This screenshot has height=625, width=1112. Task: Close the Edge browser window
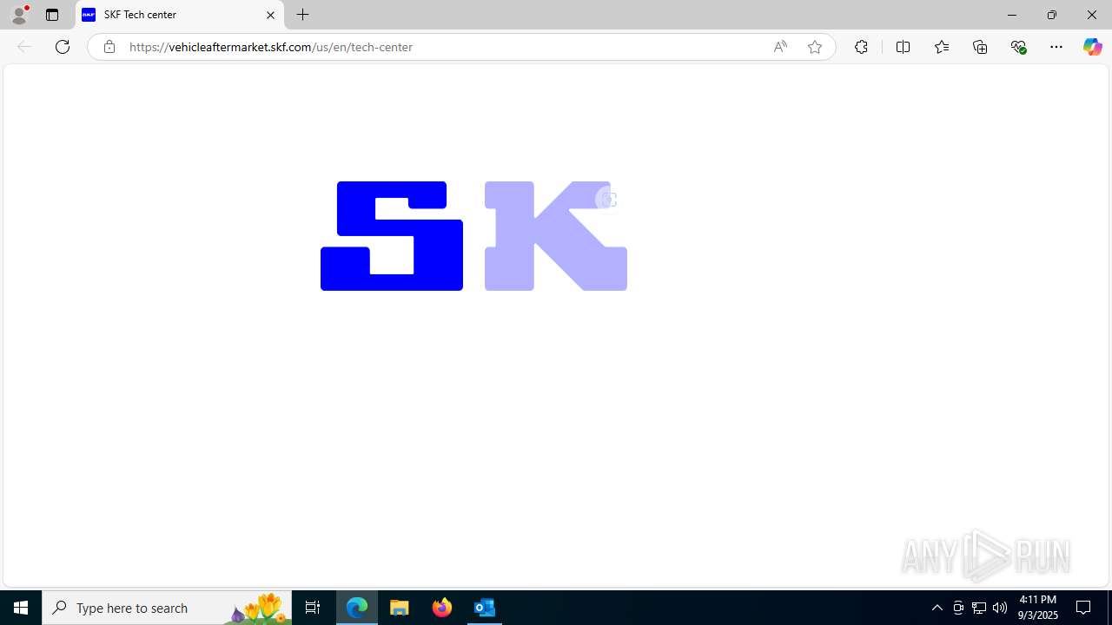click(x=1092, y=15)
